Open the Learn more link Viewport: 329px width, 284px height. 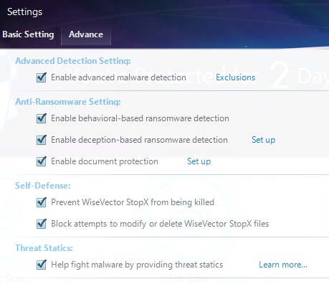pos(283,265)
